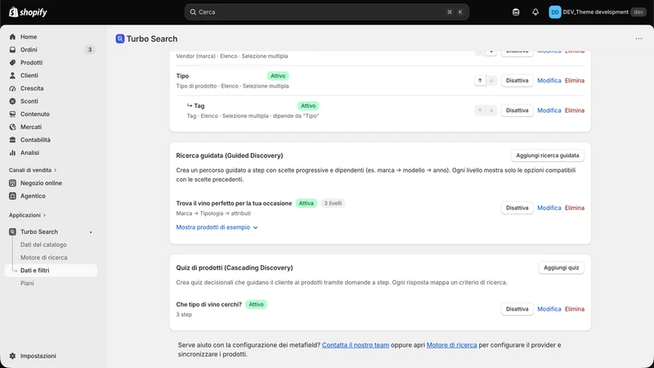Image resolution: width=654 pixels, height=368 pixels.
Task: Click the pin dot beside Turbo Search
Action: coord(91,232)
